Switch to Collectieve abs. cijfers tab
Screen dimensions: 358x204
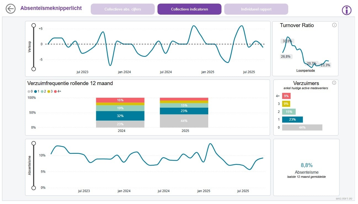(122, 9)
